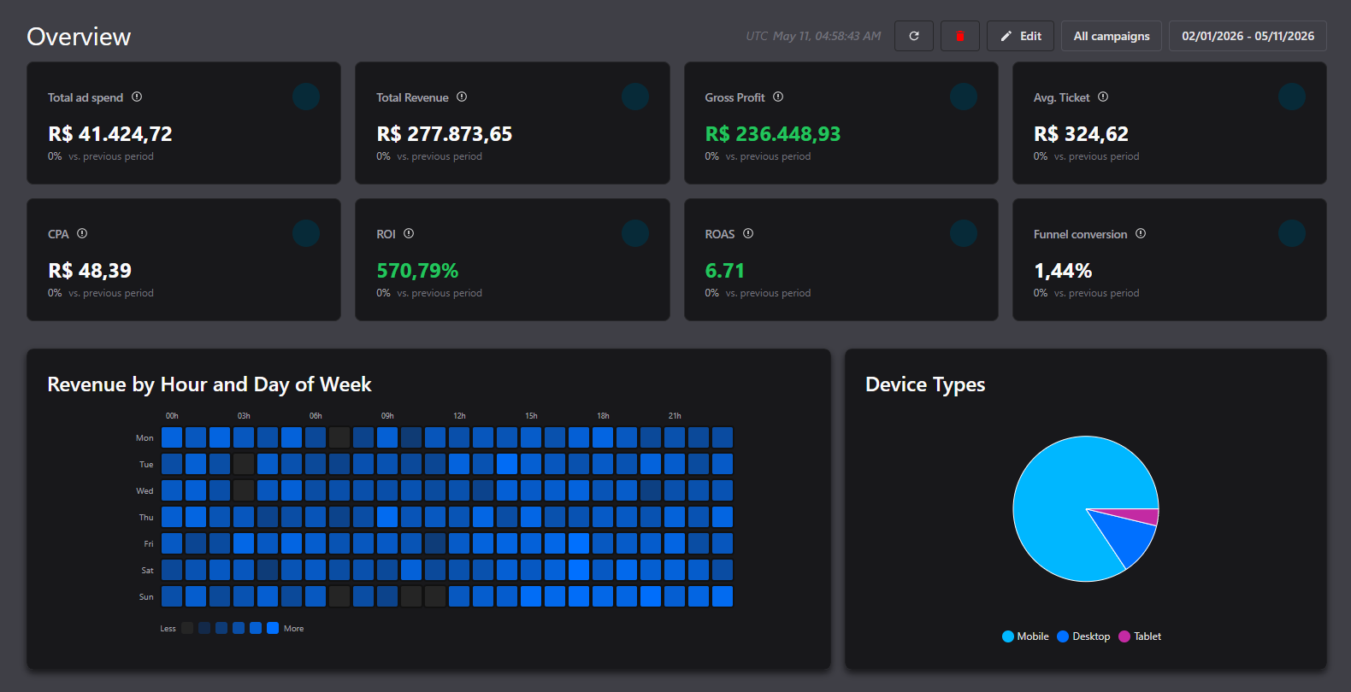The image size is (1351, 692).
Task: Open the All campaigns filter
Action: pos(1112,36)
